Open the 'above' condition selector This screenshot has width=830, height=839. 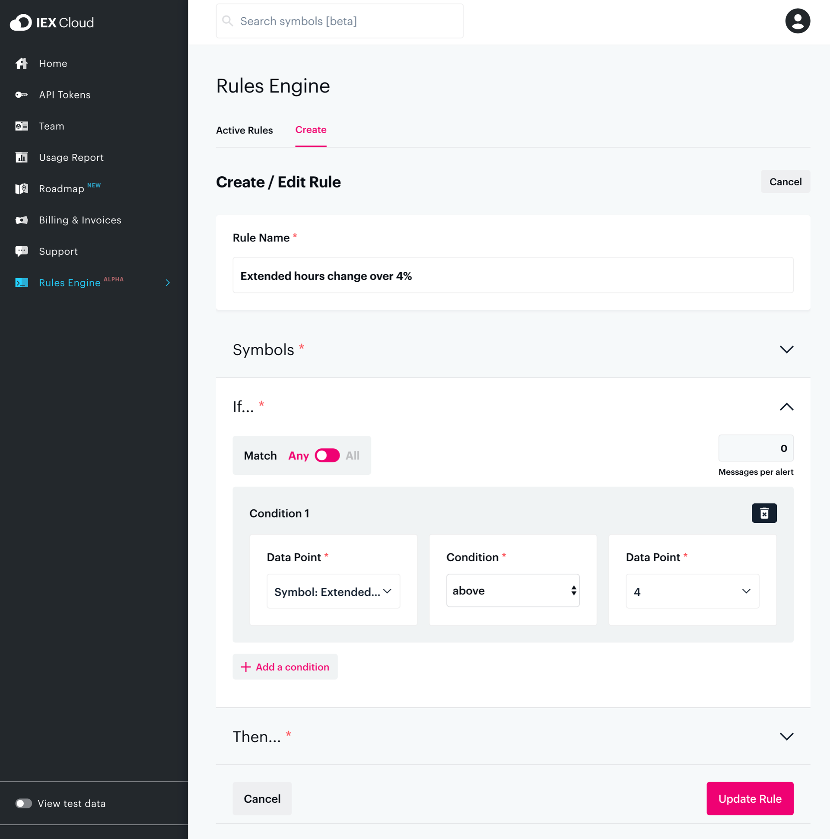(512, 591)
